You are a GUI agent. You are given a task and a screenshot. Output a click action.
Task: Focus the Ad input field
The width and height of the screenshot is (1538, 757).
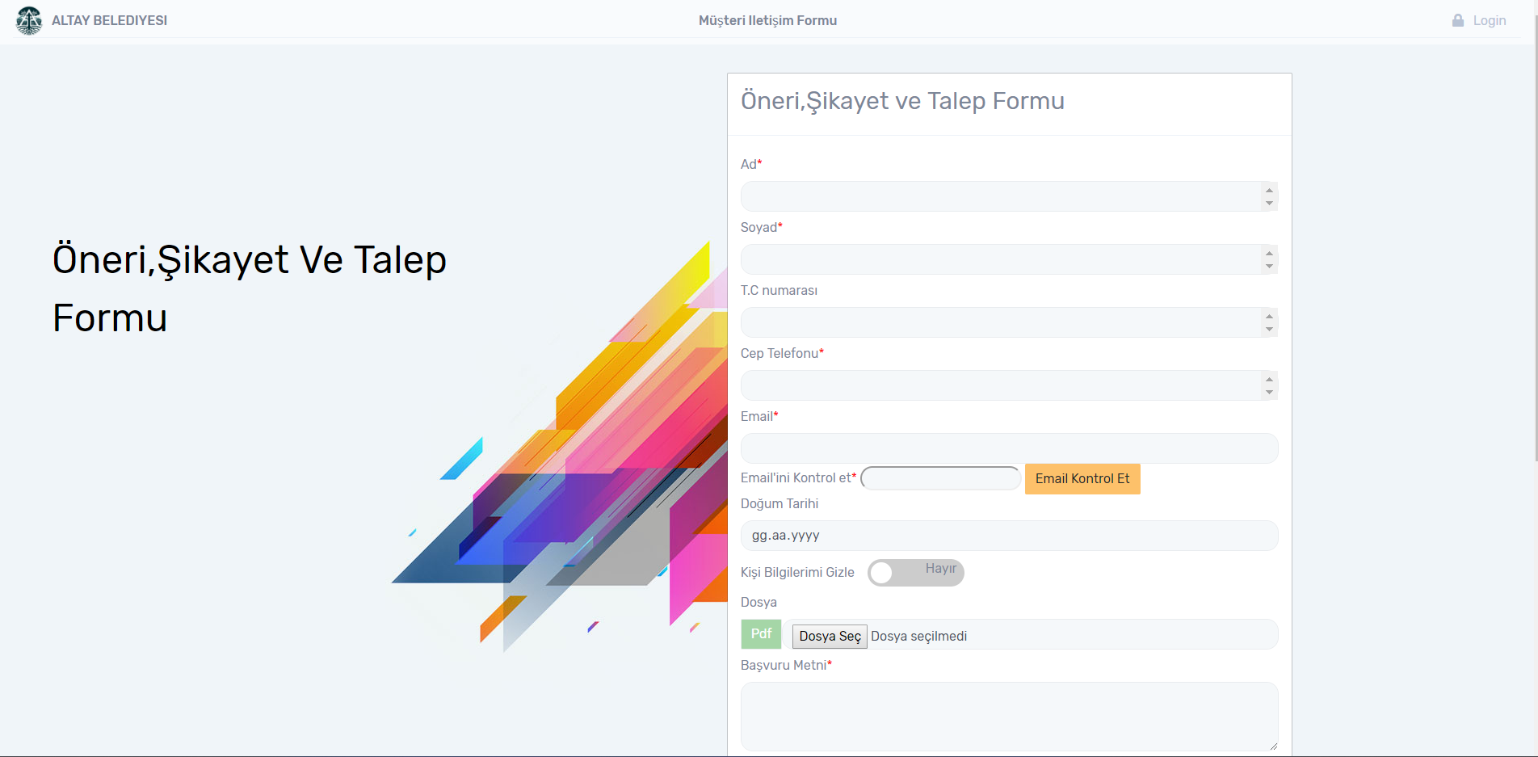tap(1000, 196)
